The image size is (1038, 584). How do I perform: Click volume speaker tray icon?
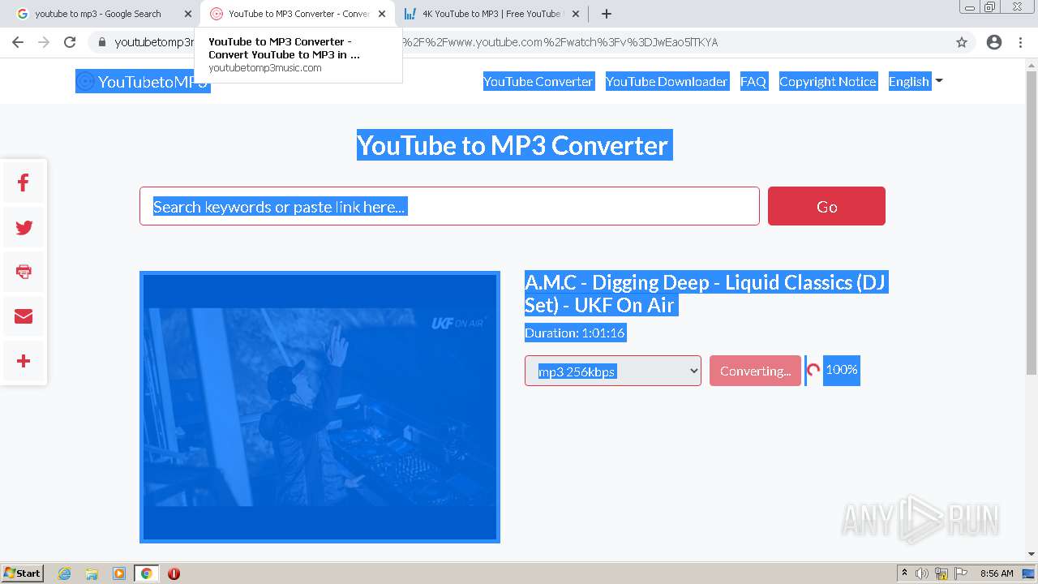[922, 573]
